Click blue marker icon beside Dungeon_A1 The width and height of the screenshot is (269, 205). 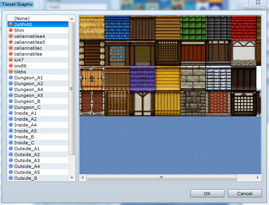click(11, 77)
